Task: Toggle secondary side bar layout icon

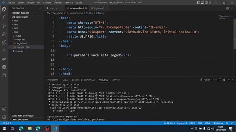Action: tap(206, 3)
